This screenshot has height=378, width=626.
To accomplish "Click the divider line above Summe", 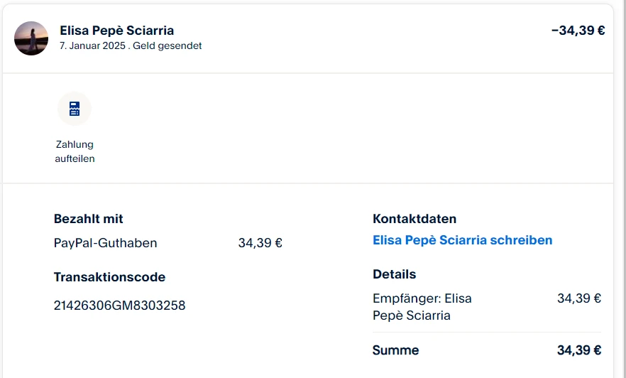I will point(487,332).
